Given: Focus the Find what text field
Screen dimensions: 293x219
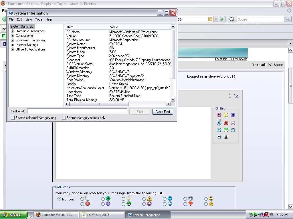Looking at the screenshot, I should point(77,111).
